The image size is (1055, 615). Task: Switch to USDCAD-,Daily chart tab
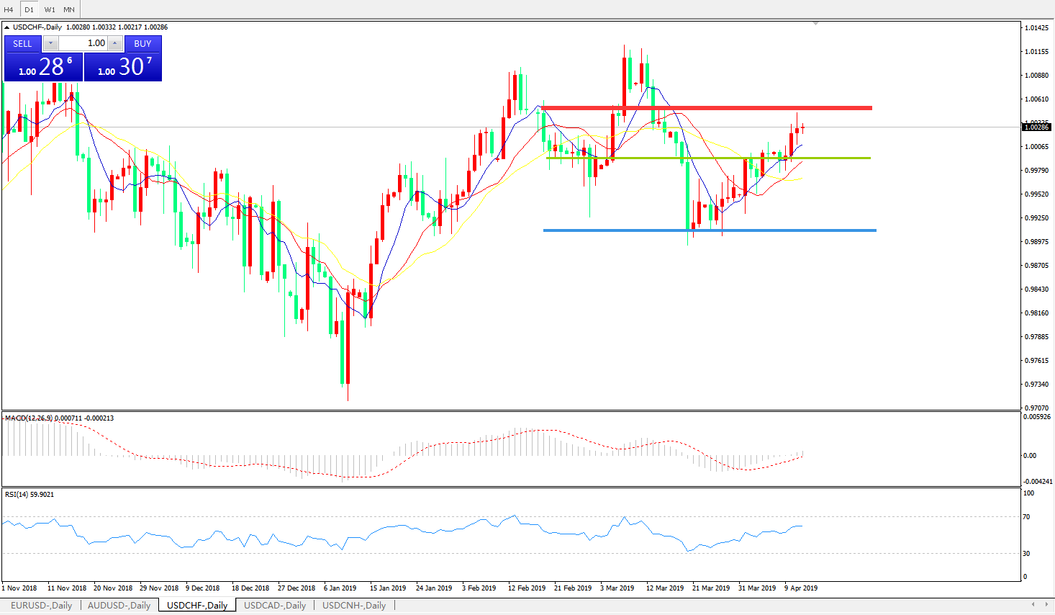274,605
